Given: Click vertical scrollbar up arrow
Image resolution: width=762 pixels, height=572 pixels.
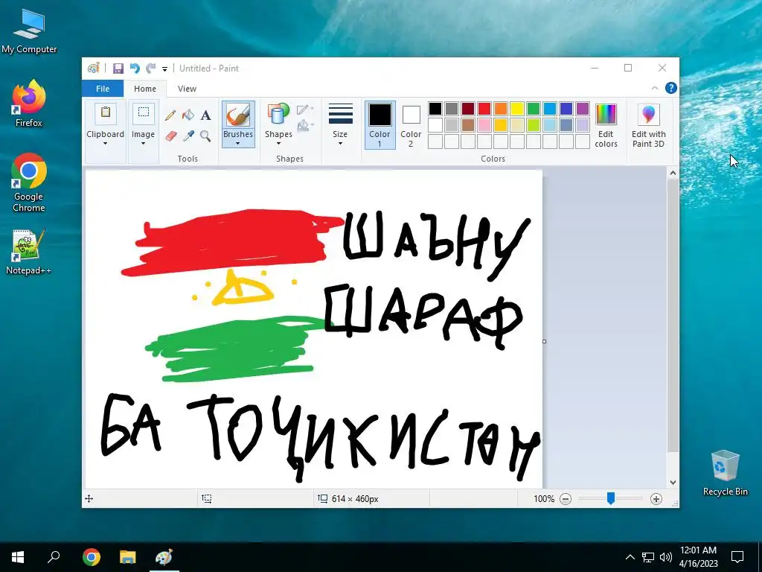Looking at the screenshot, I should pos(673,173).
